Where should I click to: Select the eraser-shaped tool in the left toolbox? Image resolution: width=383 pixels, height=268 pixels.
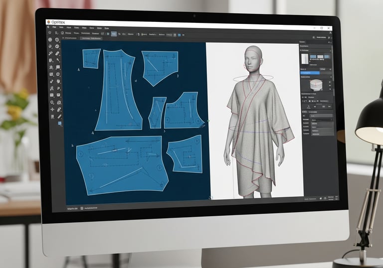[x=57, y=53]
